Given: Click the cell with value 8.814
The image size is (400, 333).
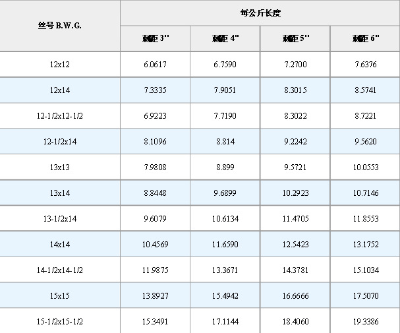Looking at the screenshot, I should (225, 141).
